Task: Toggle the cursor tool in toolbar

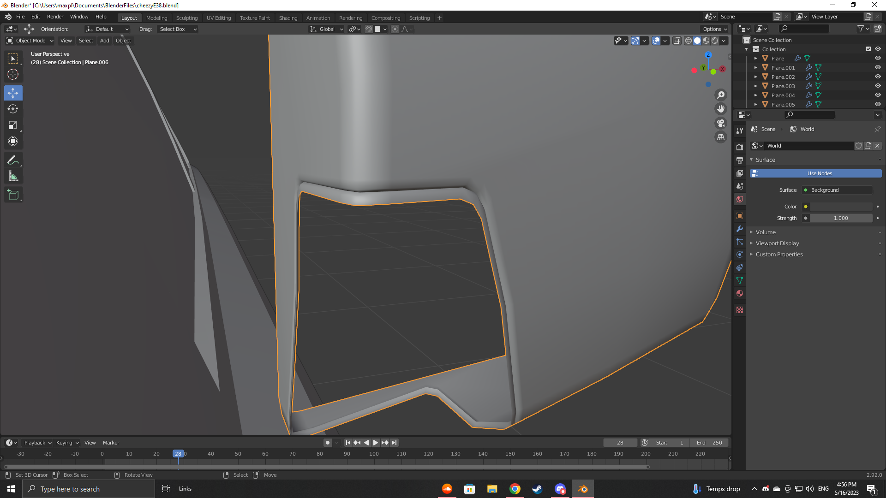Action: (x=13, y=74)
